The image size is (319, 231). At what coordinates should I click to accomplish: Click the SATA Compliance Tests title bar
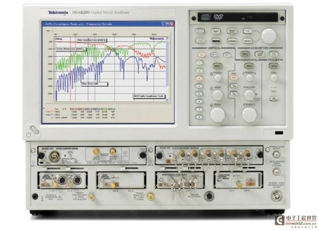[108, 24]
